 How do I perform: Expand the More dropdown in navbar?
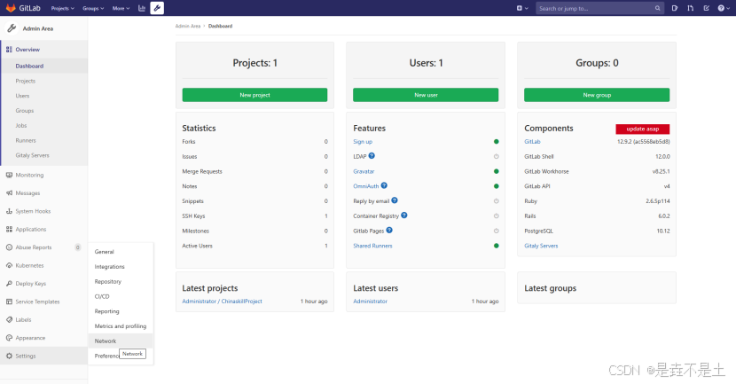coord(121,8)
